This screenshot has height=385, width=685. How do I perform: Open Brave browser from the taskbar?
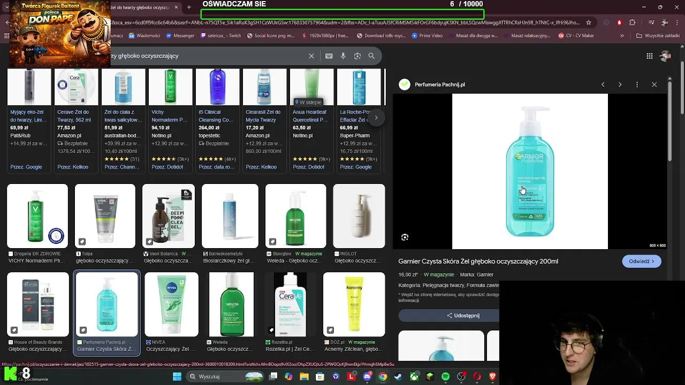click(x=492, y=376)
